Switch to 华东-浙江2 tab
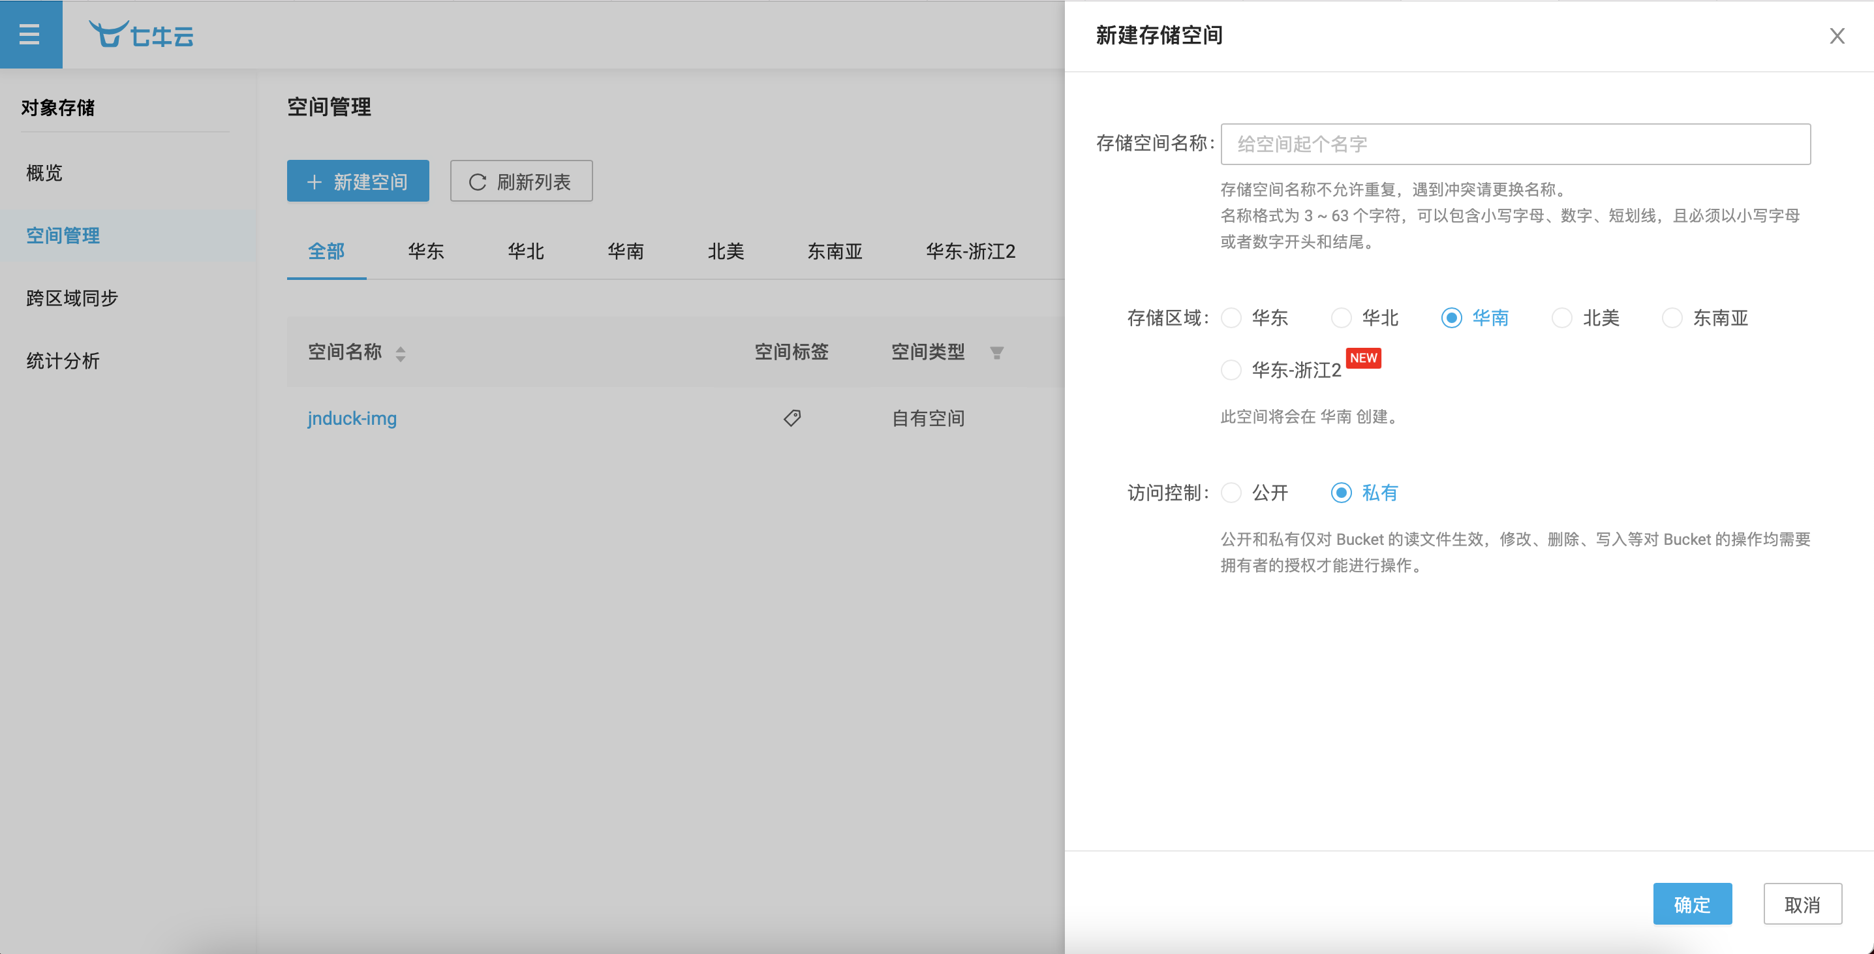 click(970, 252)
